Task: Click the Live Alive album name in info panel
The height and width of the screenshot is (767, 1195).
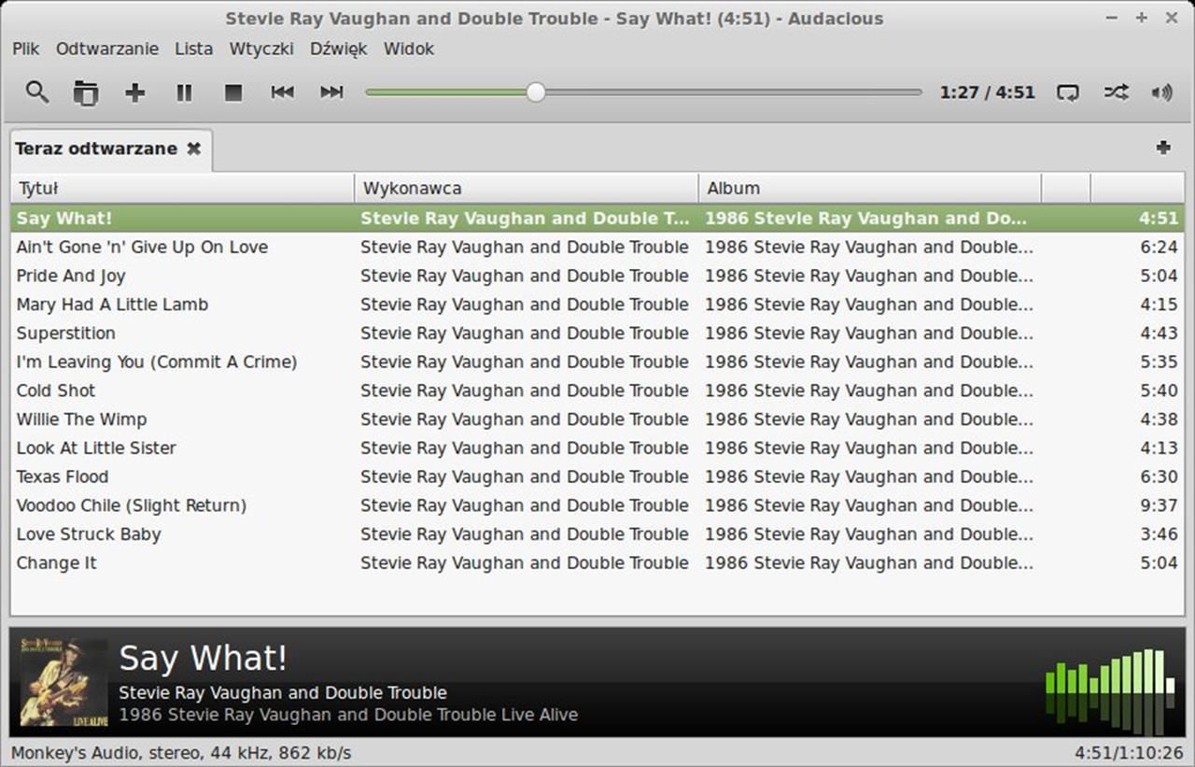Action: (348, 716)
